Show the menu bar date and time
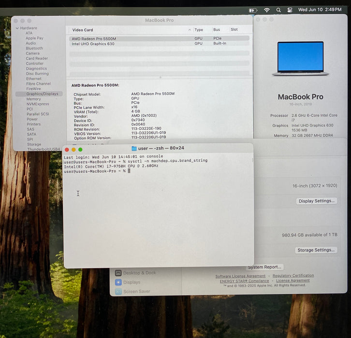Screen dimensions: 351x338 [320, 10]
